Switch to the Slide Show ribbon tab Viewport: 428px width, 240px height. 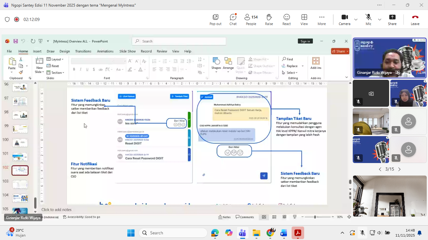(127, 51)
